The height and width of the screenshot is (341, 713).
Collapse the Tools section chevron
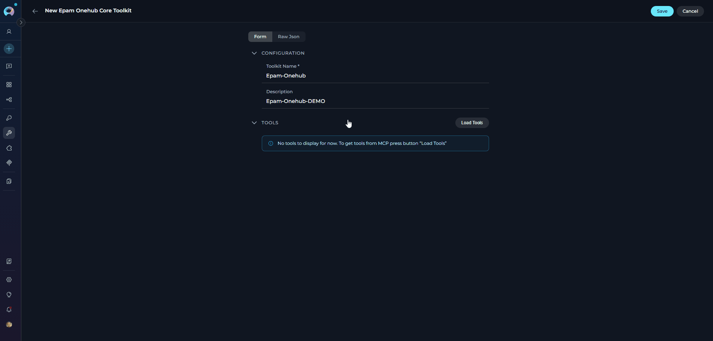[x=254, y=123]
